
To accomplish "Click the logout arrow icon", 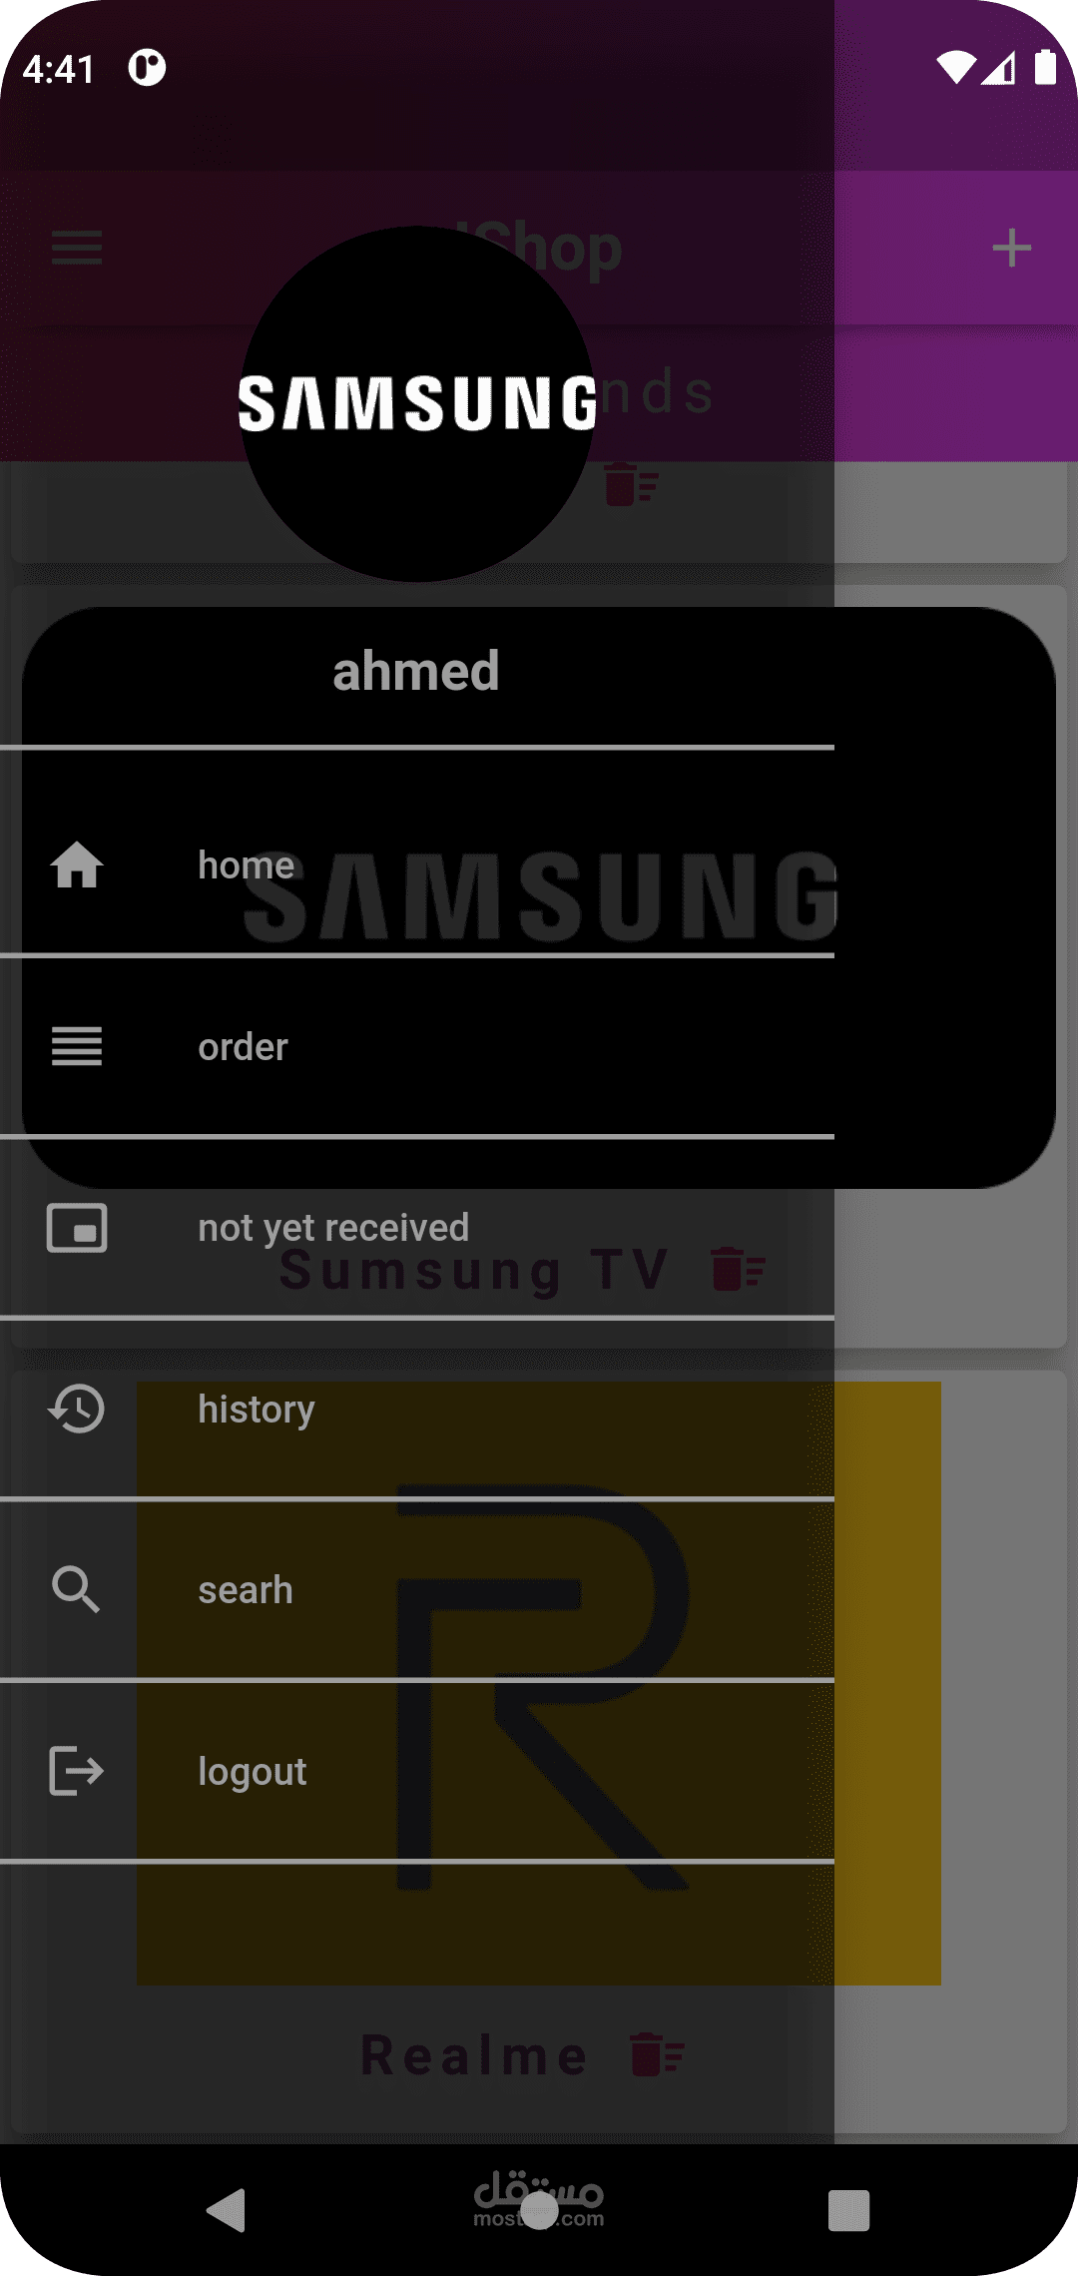I will pos(77,1771).
